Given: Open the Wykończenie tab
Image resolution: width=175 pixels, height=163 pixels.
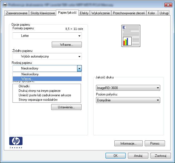Looking at the screenshot, I should tap(100, 13).
